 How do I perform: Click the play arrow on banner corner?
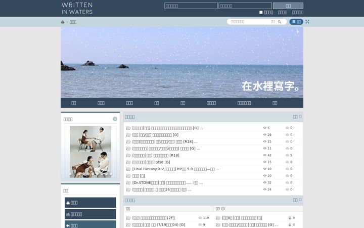pyautogui.click(x=298, y=31)
